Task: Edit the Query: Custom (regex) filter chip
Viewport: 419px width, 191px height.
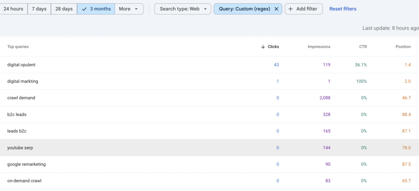Action: pyautogui.click(x=243, y=9)
